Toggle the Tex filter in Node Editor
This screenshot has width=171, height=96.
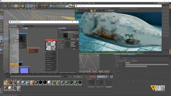[x=12, y=29]
